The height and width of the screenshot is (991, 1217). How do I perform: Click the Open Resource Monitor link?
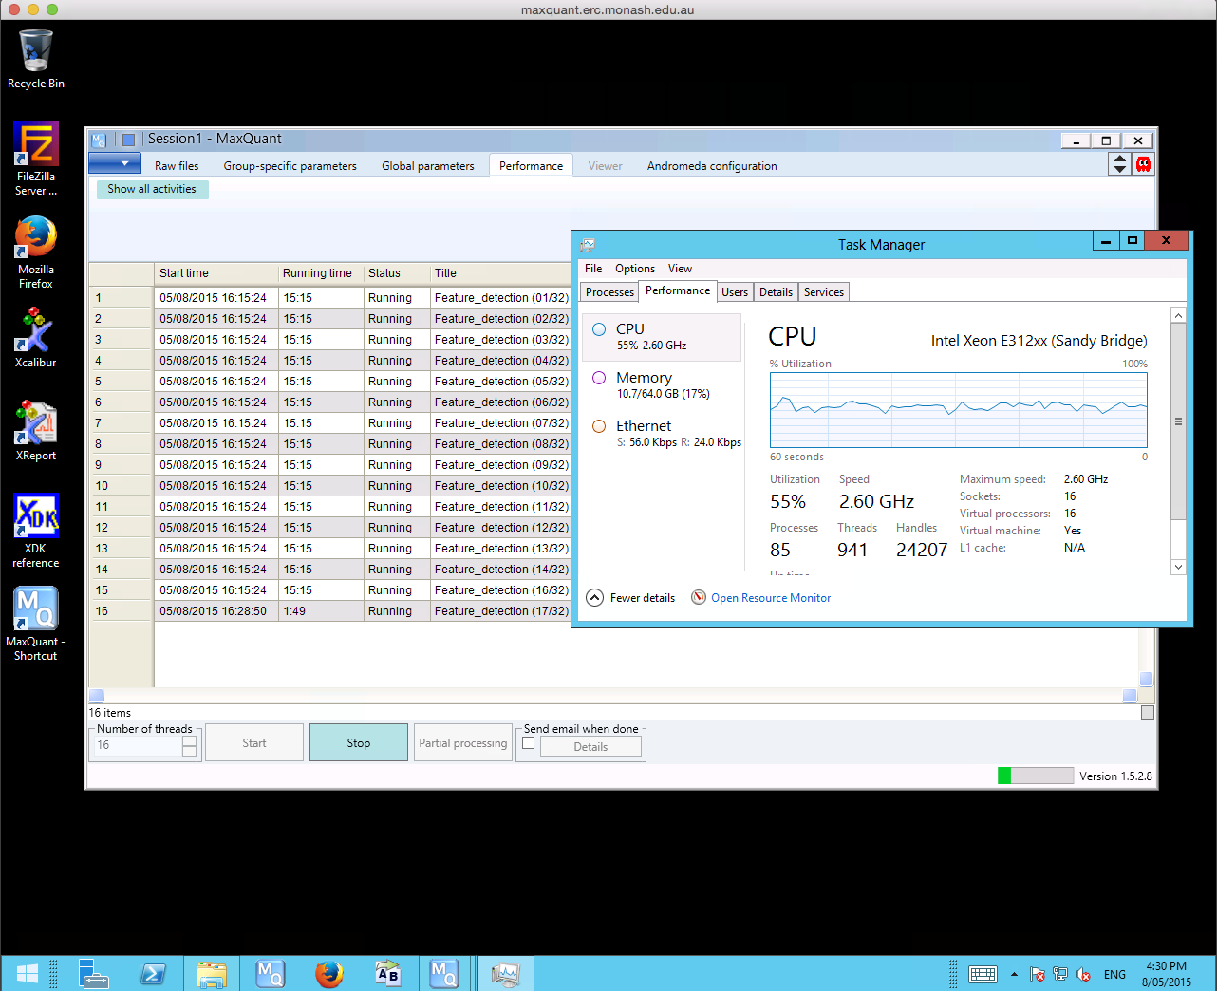click(x=770, y=598)
